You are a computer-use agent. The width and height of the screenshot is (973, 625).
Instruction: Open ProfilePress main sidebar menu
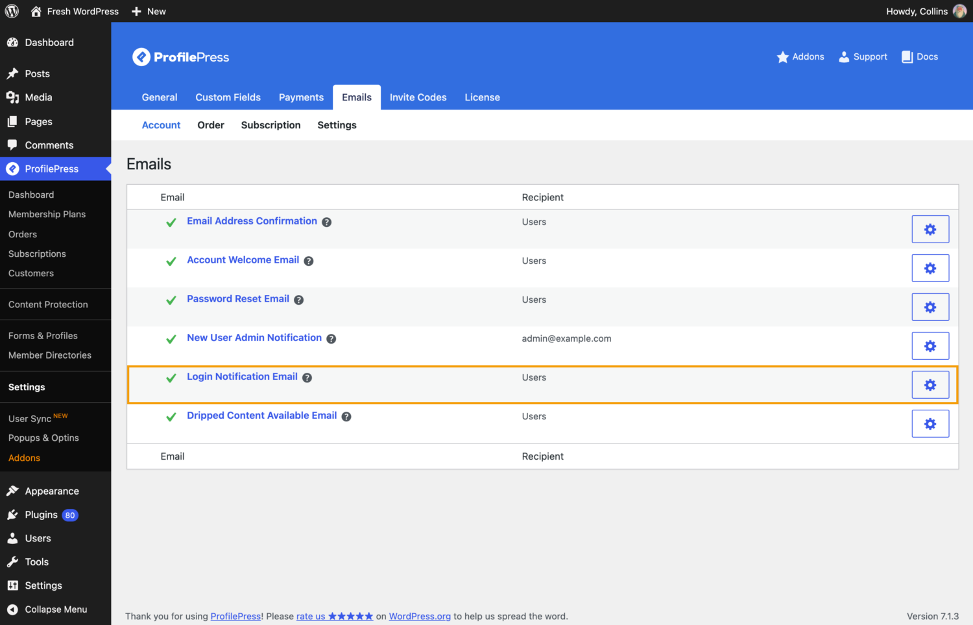(55, 169)
